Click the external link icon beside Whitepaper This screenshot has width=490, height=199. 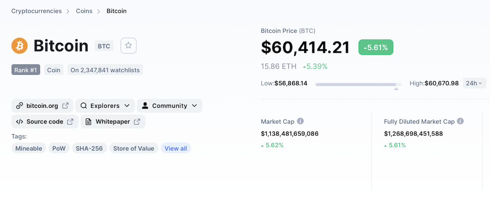click(x=137, y=122)
